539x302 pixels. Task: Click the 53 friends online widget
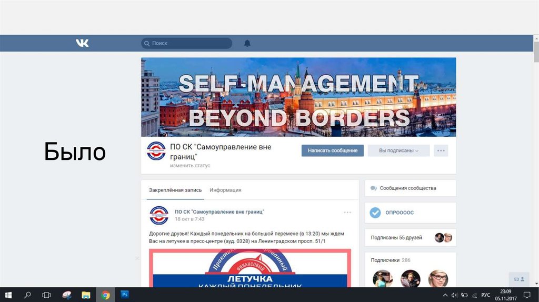click(x=519, y=279)
